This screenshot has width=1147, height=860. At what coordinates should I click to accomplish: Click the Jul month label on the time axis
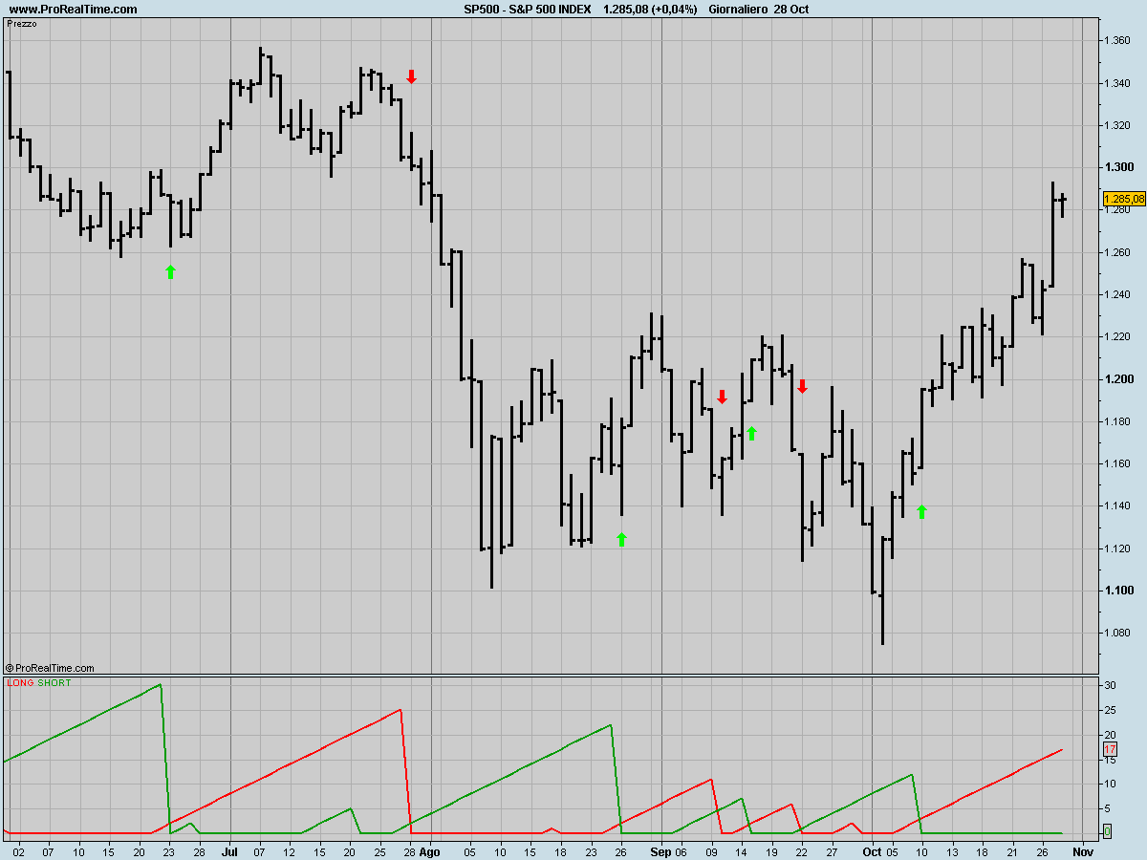click(229, 849)
